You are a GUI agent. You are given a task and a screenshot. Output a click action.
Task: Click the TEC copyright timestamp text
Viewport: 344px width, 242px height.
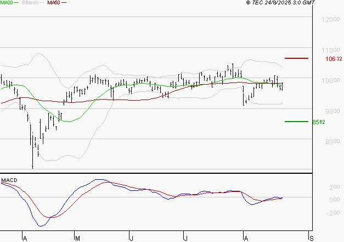[280, 3]
